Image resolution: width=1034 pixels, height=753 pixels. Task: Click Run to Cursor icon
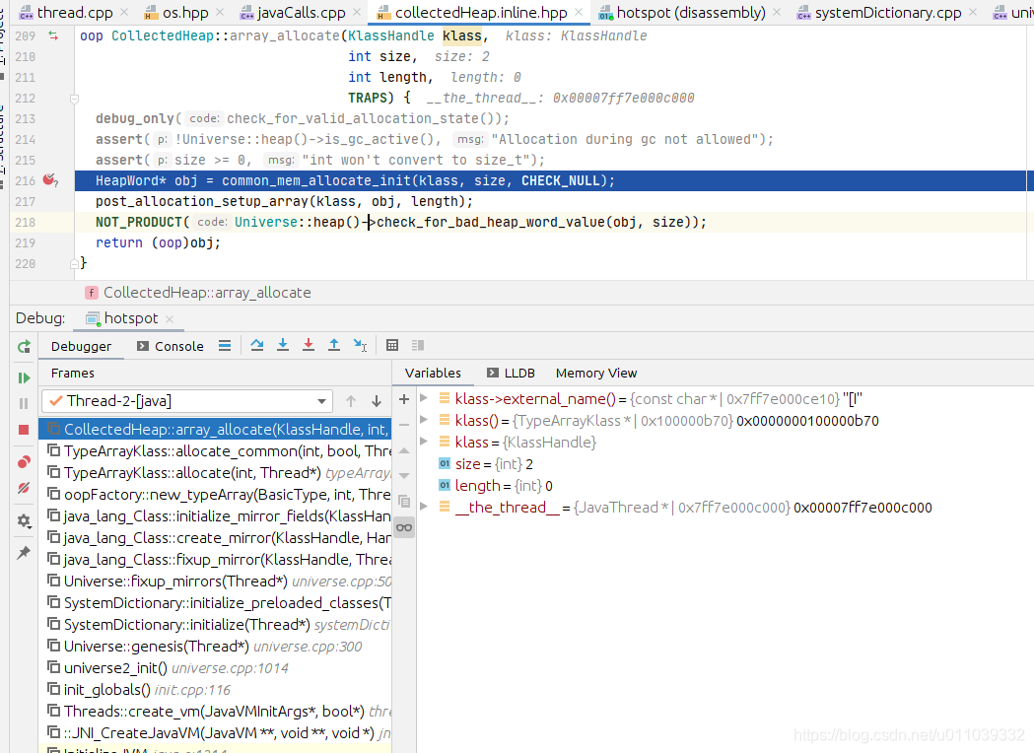pyautogui.click(x=360, y=345)
